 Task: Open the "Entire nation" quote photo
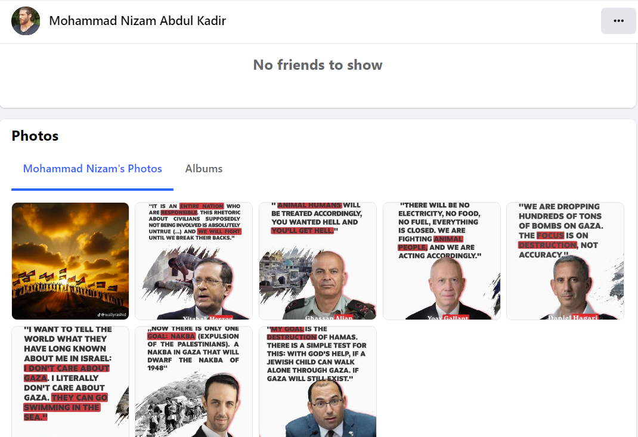point(194,261)
